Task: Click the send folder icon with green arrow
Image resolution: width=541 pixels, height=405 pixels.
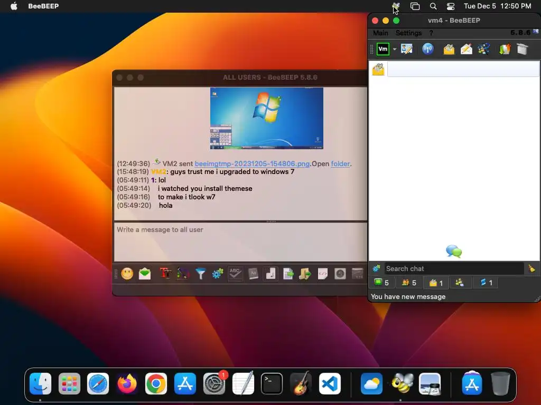Action: coord(305,274)
